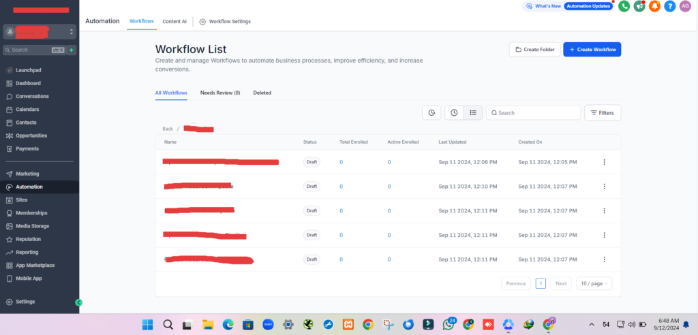Select the Needs Review (0) tab
The width and height of the screenshot is (698, 335).
click(220, 93)
